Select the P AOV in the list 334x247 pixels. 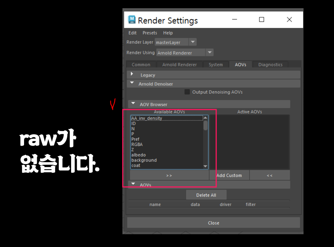[x=167, y=134]
